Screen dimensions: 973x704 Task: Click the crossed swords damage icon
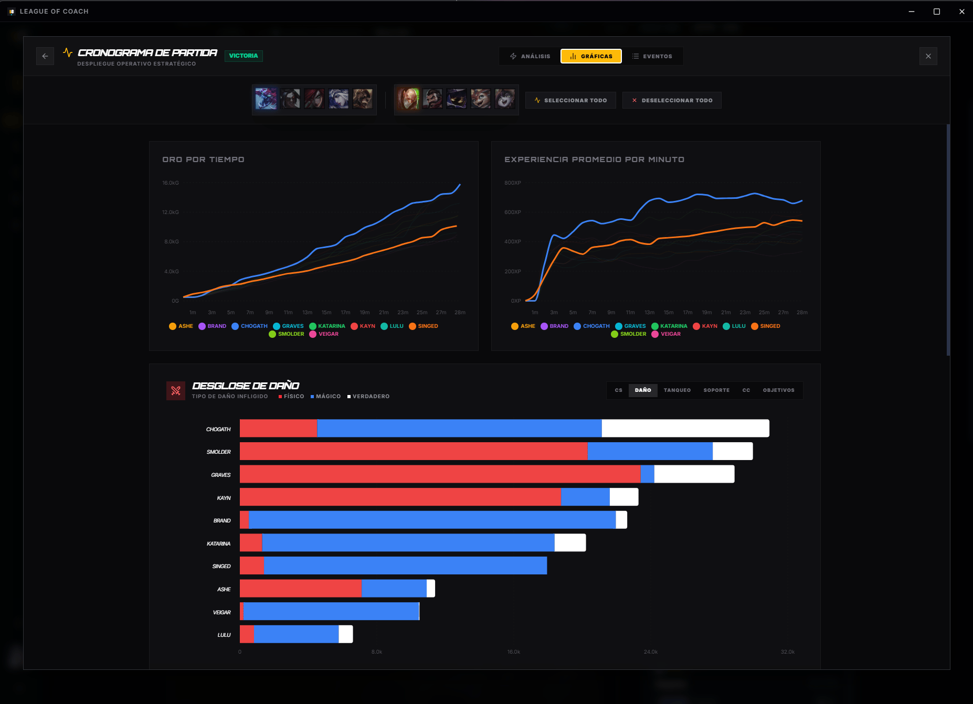pyautogui.click(x=176, y=390)
